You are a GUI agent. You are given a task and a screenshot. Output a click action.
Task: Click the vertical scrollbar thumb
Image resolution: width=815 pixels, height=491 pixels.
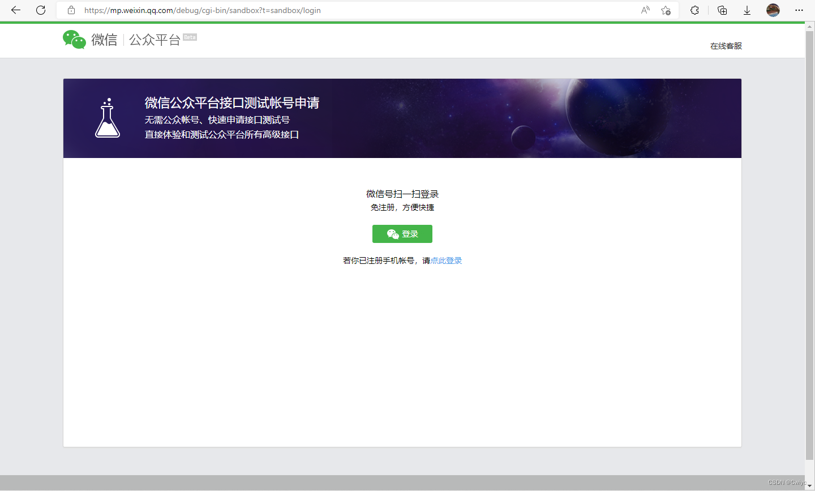coord(810,246)
